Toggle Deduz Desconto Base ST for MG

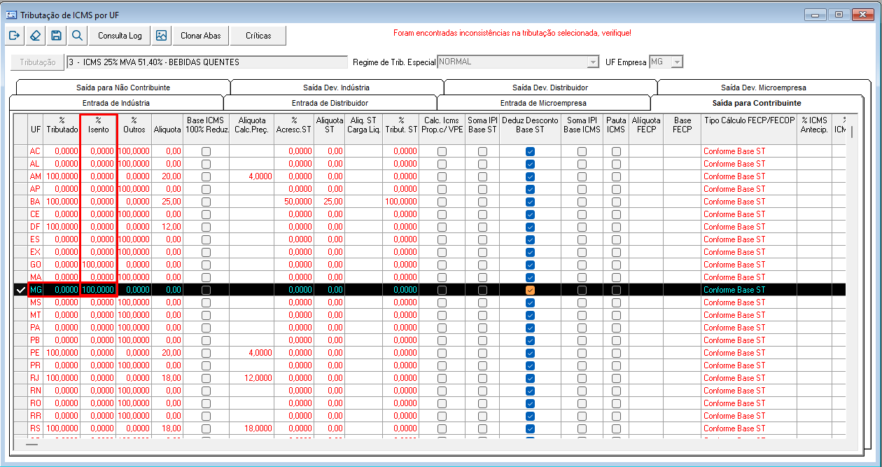530,290
